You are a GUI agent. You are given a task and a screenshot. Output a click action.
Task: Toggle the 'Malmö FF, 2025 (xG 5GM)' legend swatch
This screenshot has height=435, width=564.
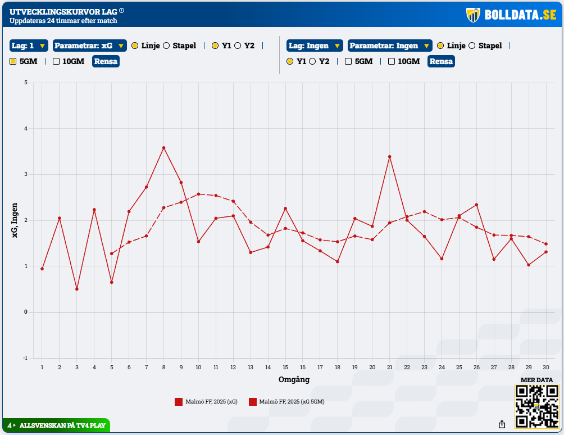click(x=253, y=401)
